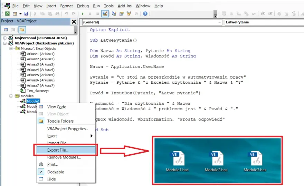304x186 pixels.
Task: Select Arkusz1 (Arkusz1) in the tree
Action: 40,54
